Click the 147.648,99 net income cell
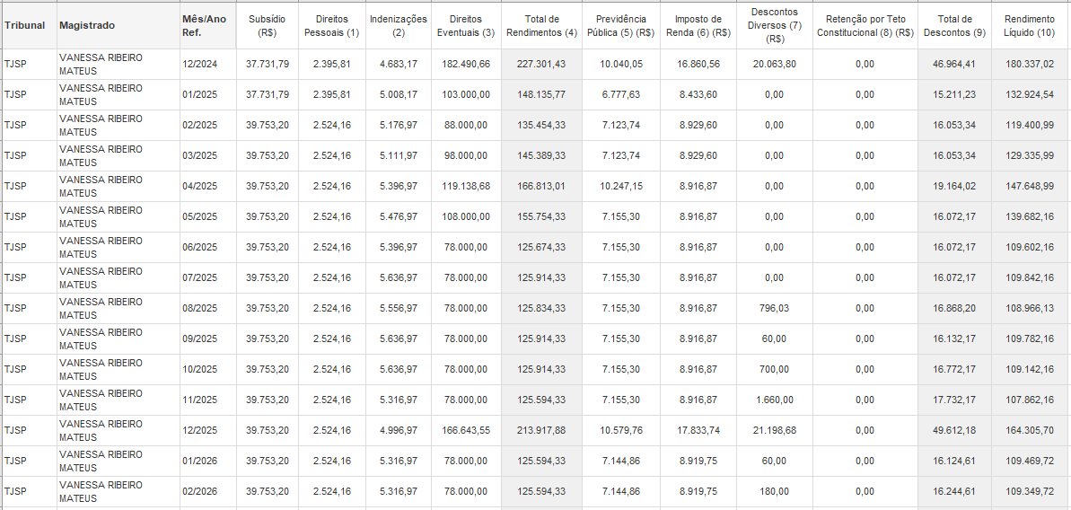1071x510 pixels. pyautogui.click(x=1030, y=187)
